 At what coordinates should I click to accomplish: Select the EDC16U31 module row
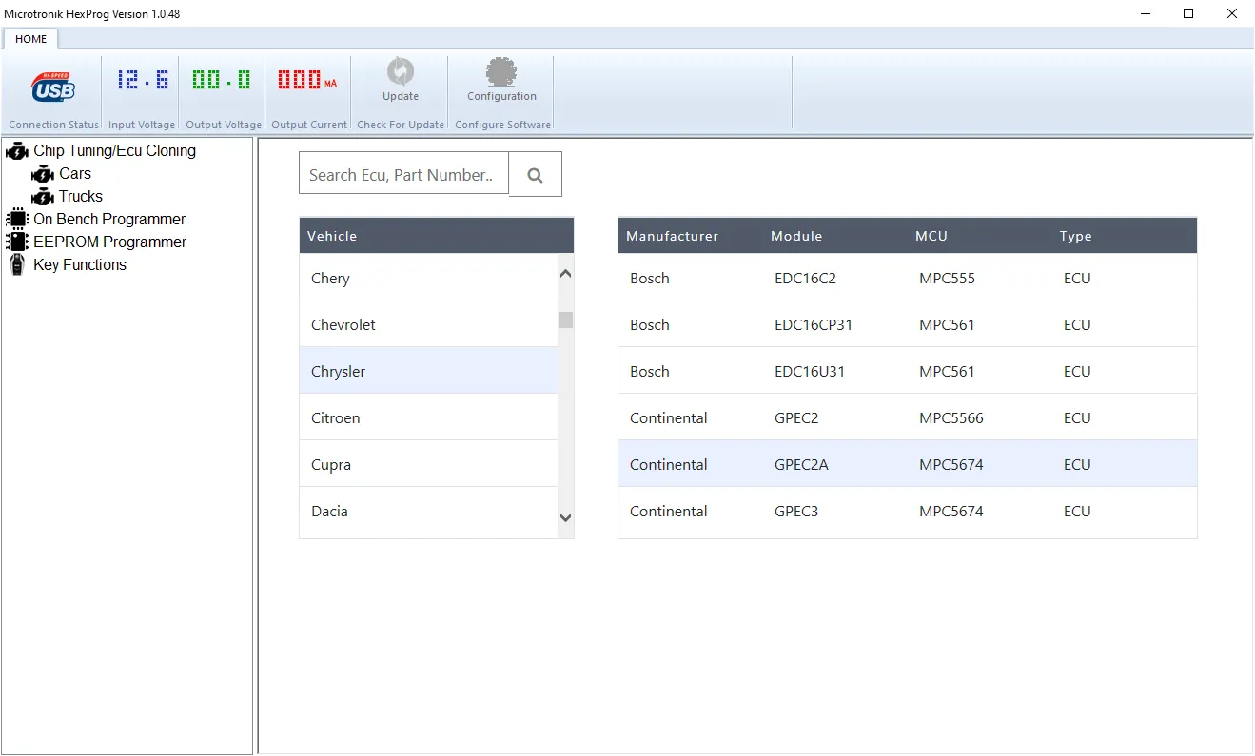tap(908, 371)
